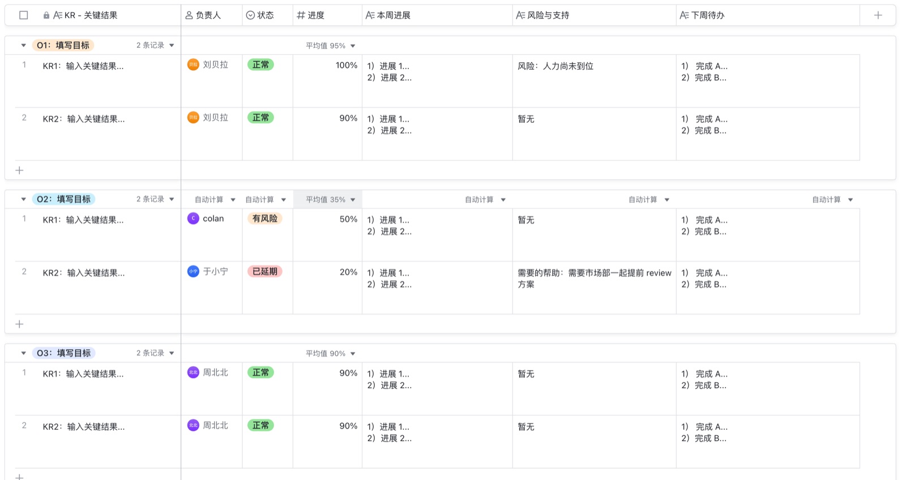Click the number icon in 进度 header
Screen dimensions: 906x480
tap(301, 15)
